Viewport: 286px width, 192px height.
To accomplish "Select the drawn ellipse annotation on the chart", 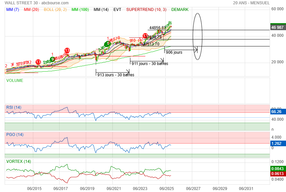I will [198, 14].
